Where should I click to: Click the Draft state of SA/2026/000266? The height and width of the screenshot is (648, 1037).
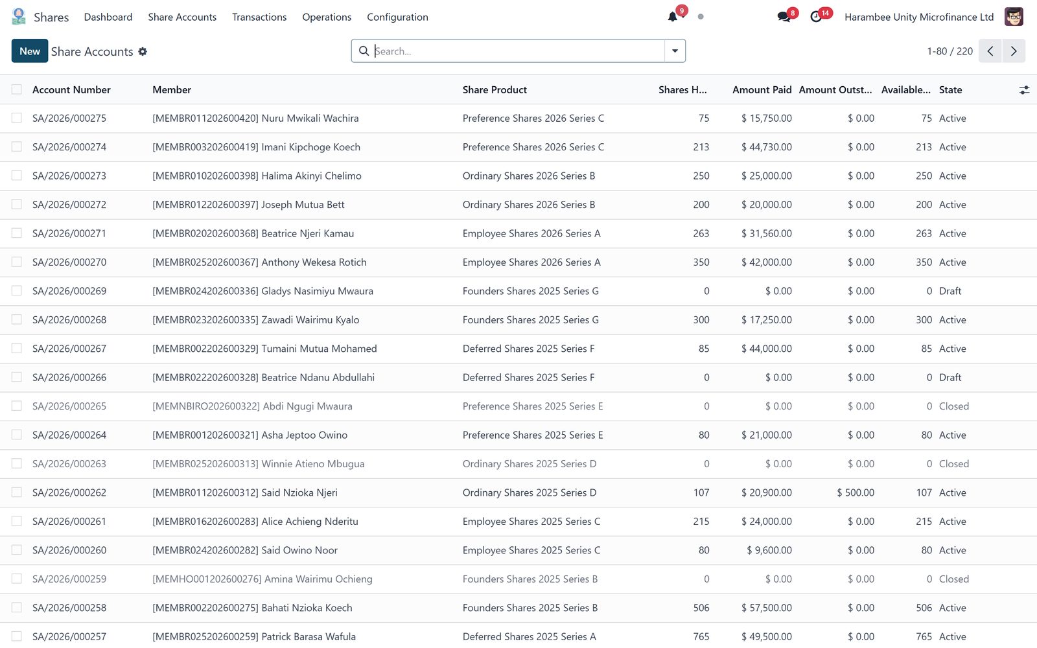(x=950, y=377)
